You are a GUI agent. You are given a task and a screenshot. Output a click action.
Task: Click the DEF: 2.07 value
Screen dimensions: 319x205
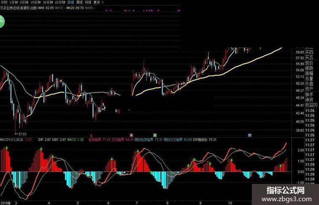click(59, 140)
